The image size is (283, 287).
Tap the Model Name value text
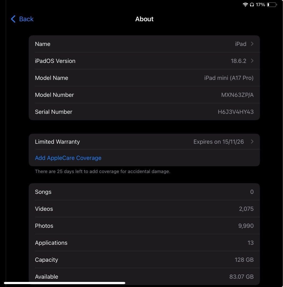[229, 78]
